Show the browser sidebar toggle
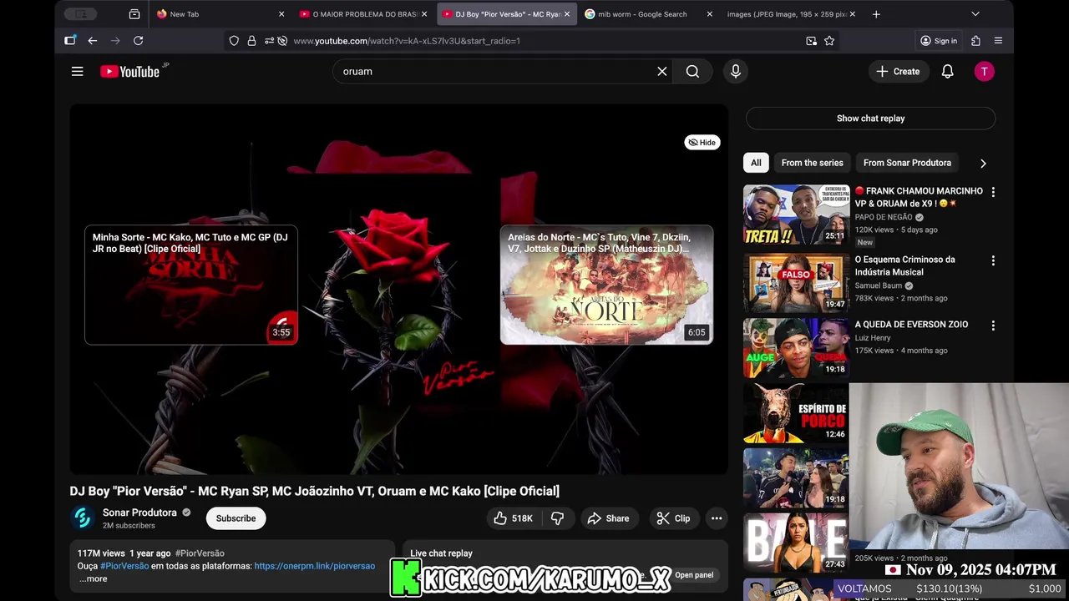The width and height of the screenshot is (1069, 601). click(70, 40)
